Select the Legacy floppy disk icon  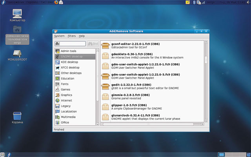[x=58, y=106]
